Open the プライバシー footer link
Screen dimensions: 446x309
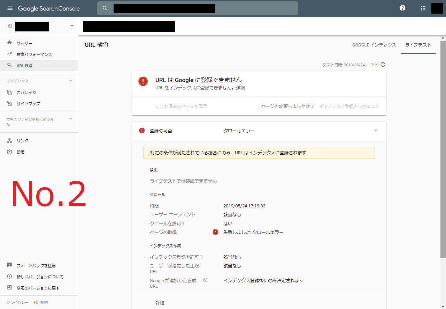coord(17,302)
